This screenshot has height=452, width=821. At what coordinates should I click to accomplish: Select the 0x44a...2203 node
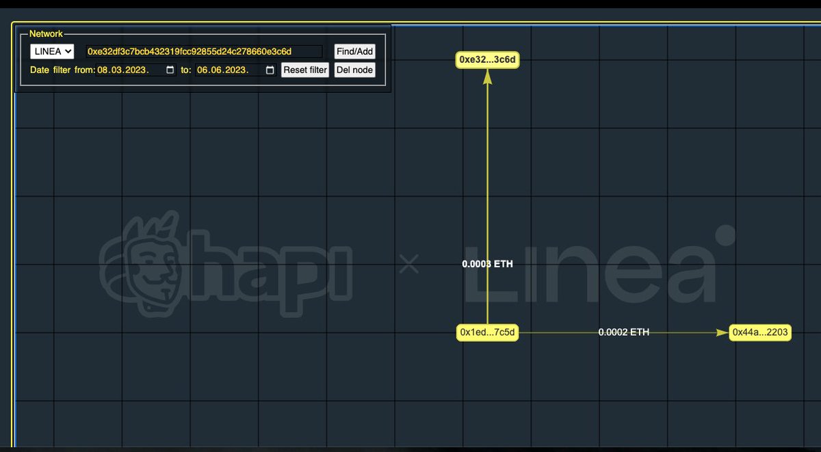click(760, 332)
